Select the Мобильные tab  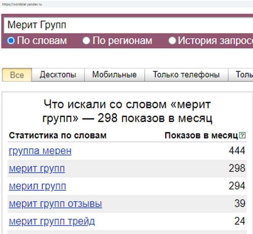[114, 75]
